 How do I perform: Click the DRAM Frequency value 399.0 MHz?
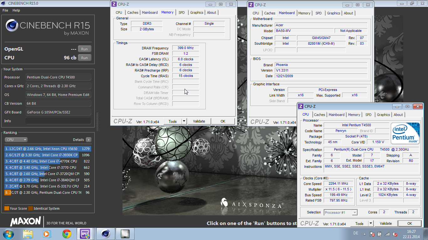point(185,48)
